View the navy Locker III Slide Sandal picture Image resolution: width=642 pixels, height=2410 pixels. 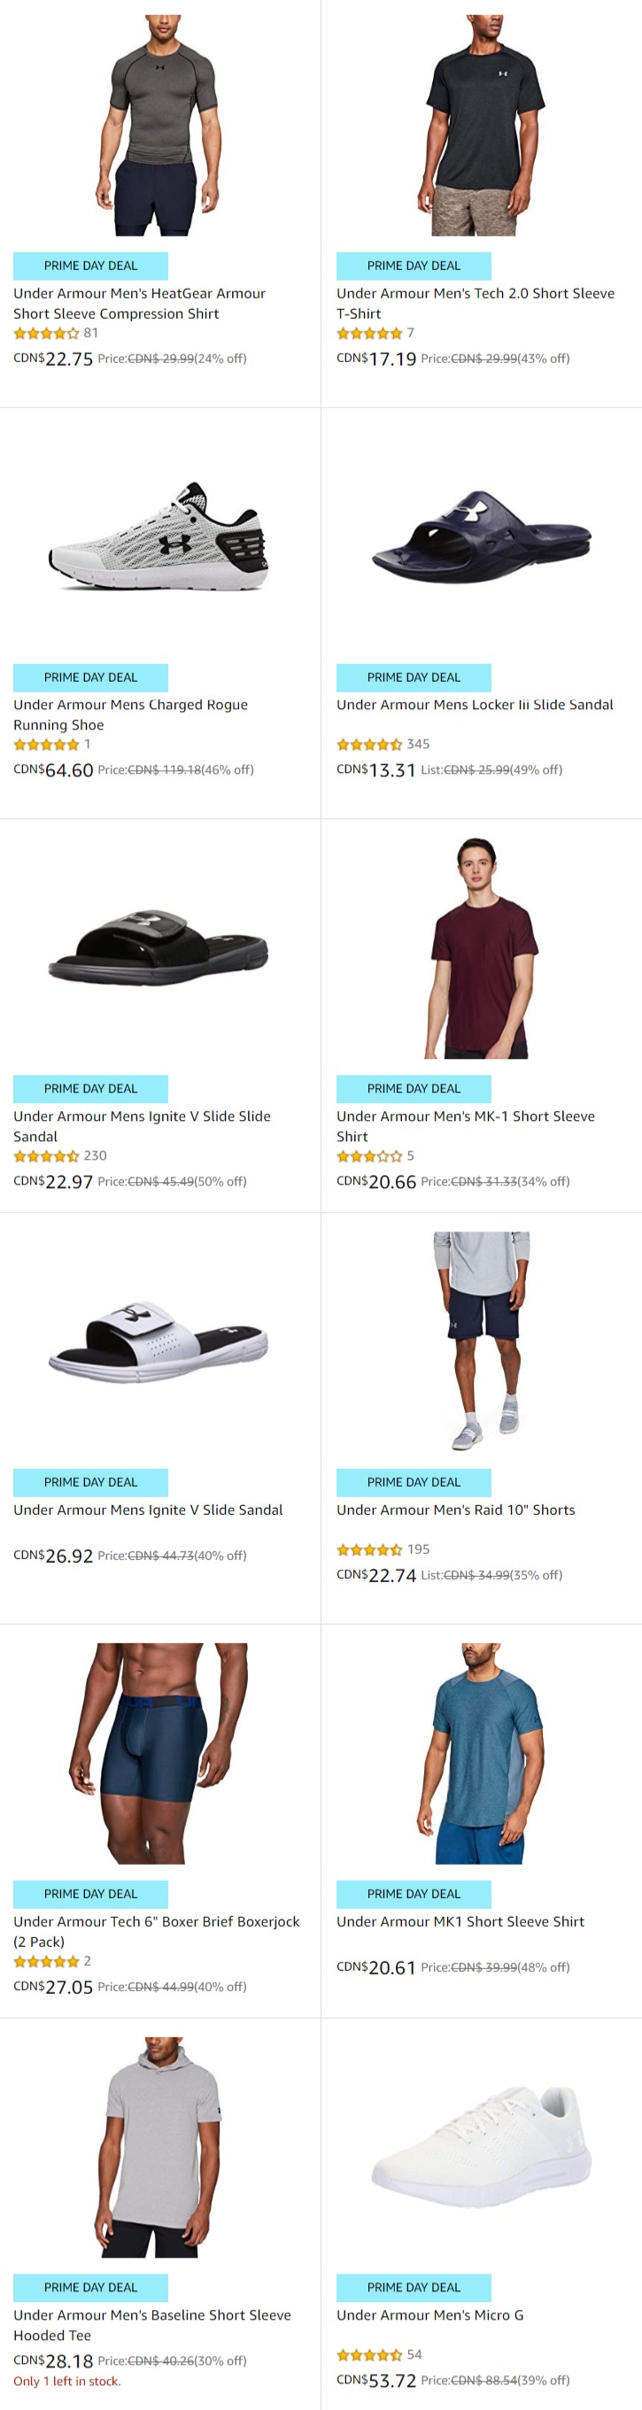pos(481,537)
